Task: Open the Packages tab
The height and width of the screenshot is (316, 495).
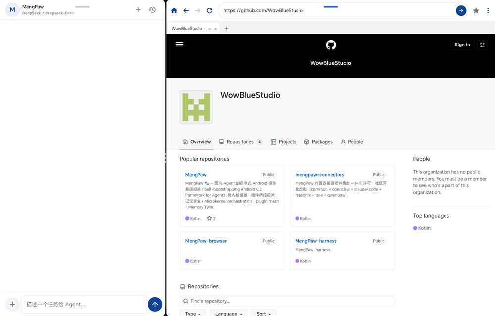Action: [318, 142]
